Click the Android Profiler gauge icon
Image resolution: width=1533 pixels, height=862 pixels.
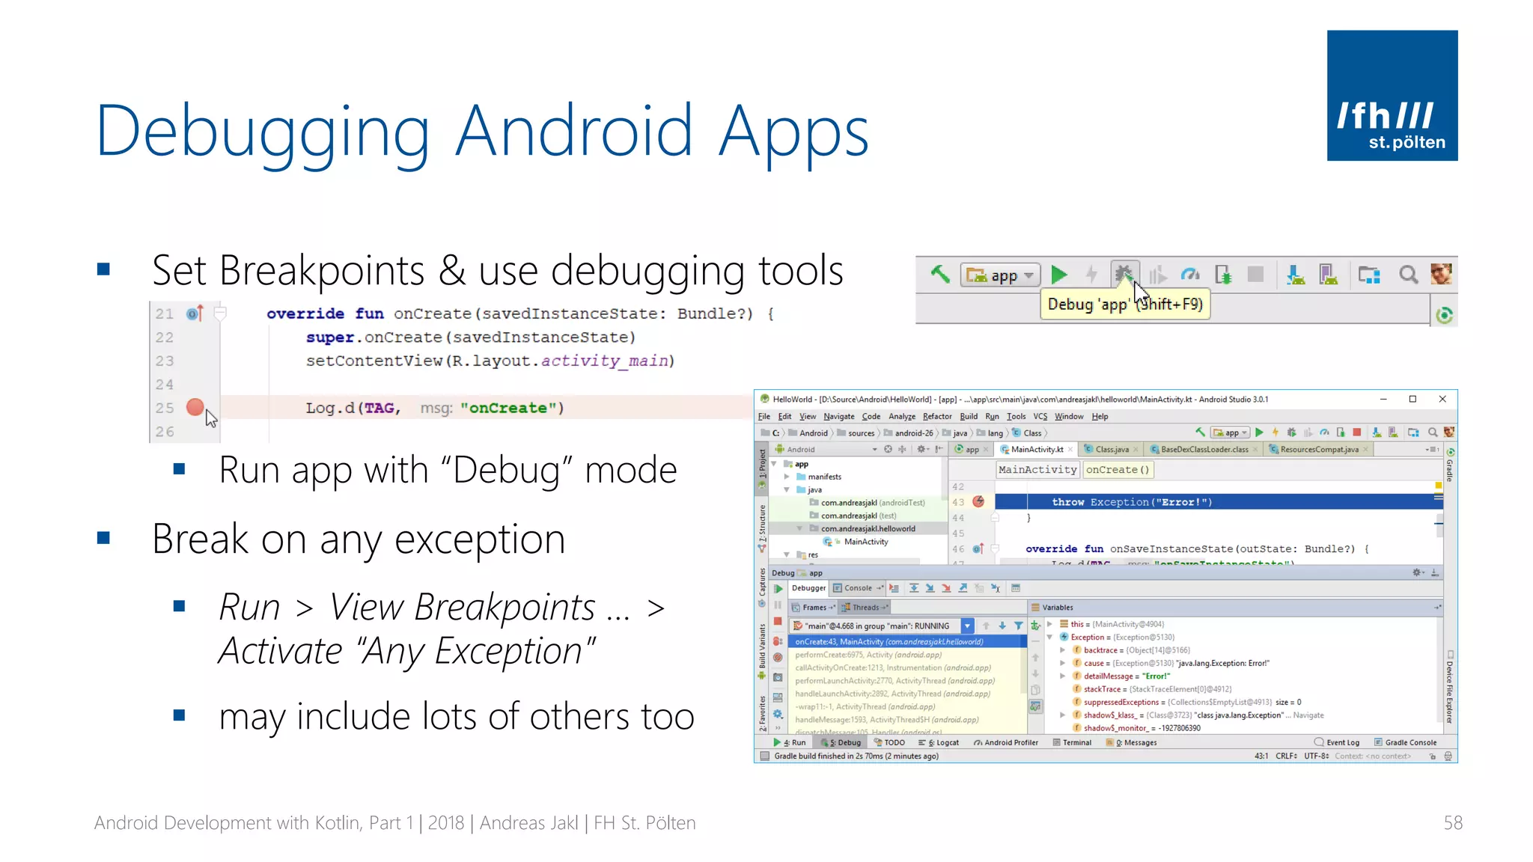(x=1189, y=275)
